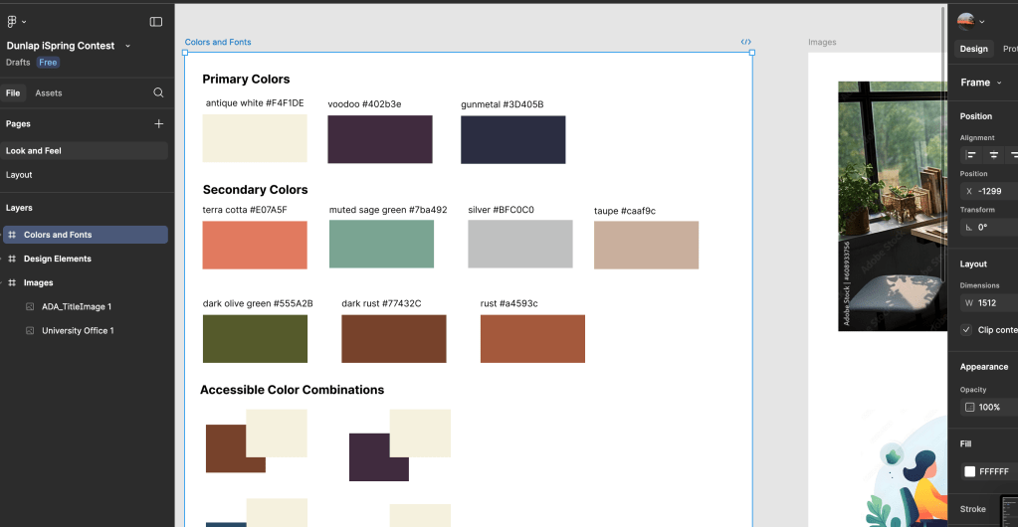
Task: Click the search icon in left panel
Action: (x=158, y=92)
